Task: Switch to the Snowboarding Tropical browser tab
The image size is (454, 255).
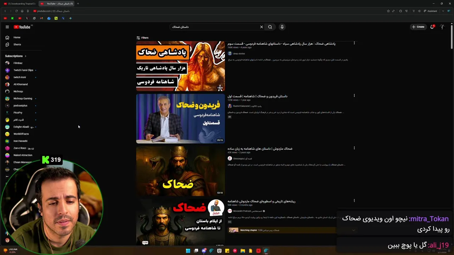Action: click(x=20, y=4)
